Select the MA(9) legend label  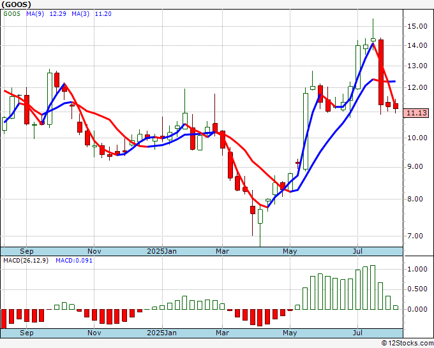(x=35, y=13)
